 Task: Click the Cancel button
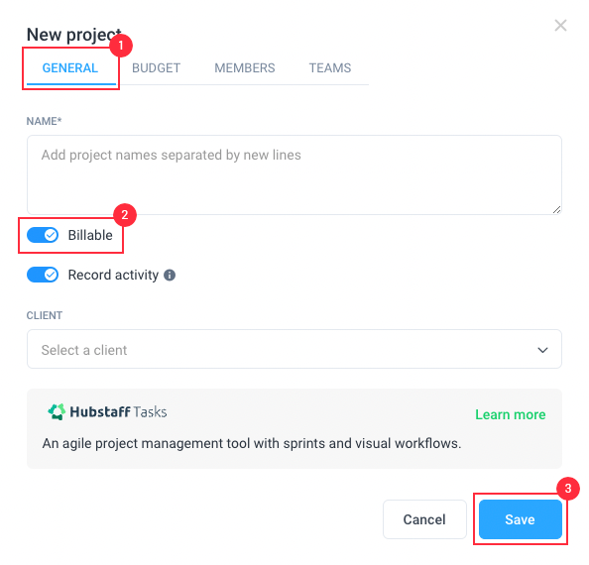pos(424,519)
